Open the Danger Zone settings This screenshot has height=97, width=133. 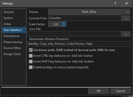(14, 54)
